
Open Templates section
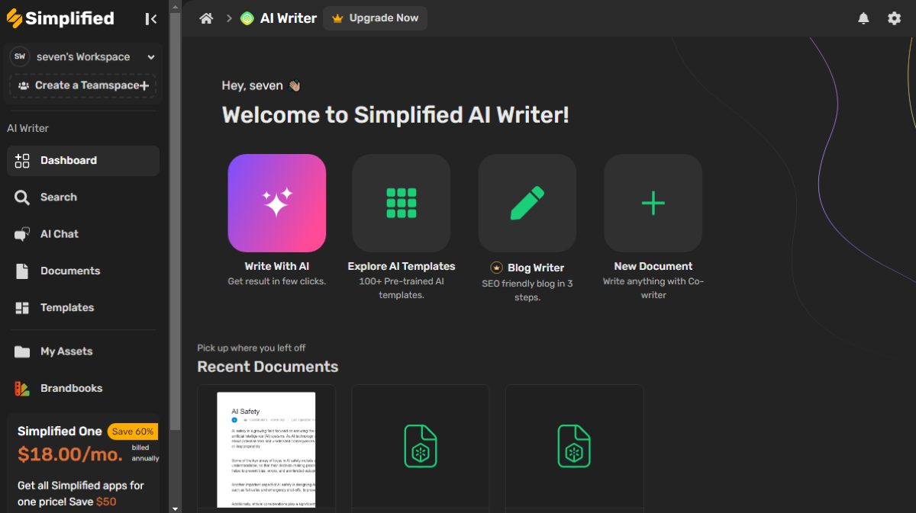point(83,307)
